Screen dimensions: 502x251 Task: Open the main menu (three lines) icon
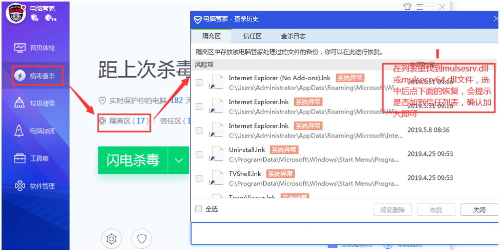pyautogui.click(x=420, y=7)
